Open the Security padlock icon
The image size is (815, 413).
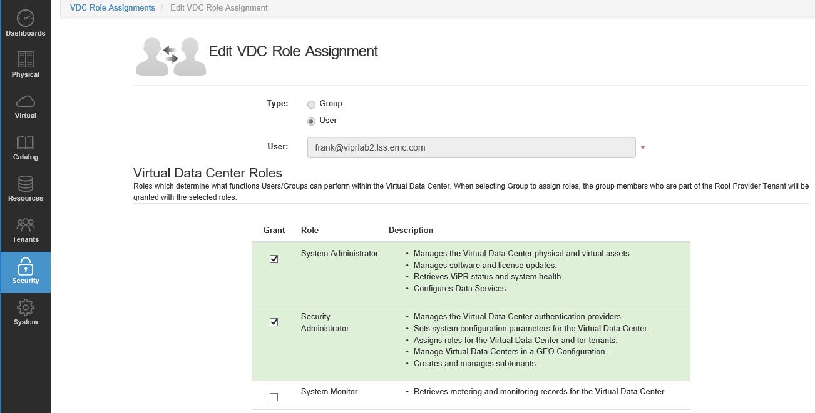26,266
